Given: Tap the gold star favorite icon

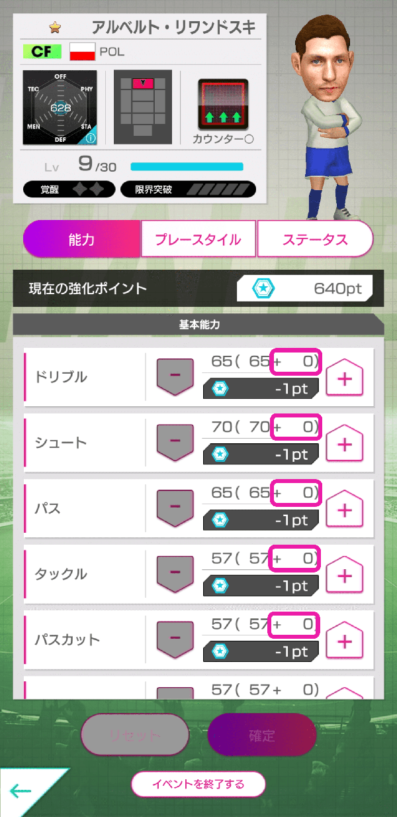Looking at the screenshot, I should [55, 28].
